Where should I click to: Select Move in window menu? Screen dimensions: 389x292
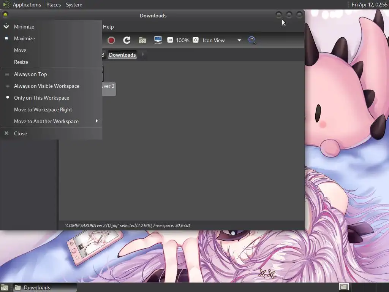[51, 50]
